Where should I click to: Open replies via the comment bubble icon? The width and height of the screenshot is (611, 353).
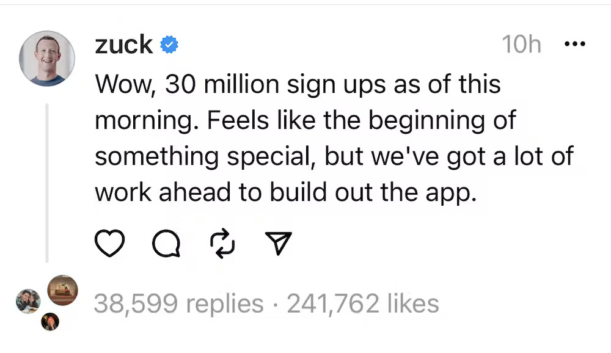166,244
